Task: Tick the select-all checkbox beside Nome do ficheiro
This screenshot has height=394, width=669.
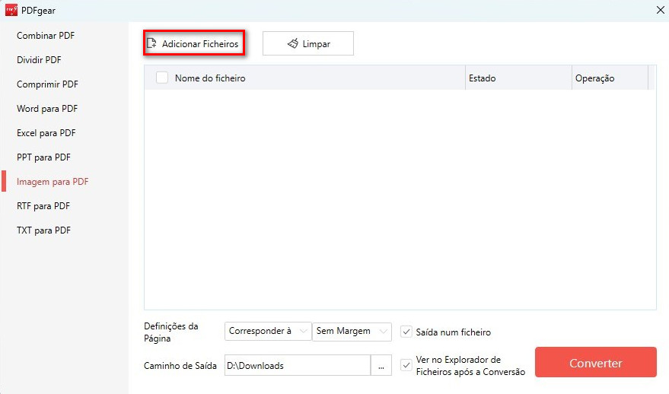Action: (x=162, y=78)
